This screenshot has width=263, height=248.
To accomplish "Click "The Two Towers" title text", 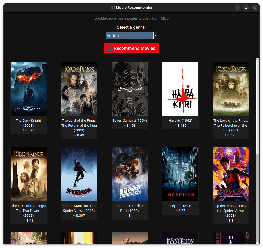I will (28, 211).
